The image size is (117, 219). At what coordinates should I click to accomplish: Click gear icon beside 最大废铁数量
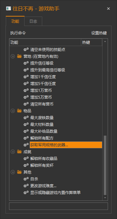[x=26, y=117]
